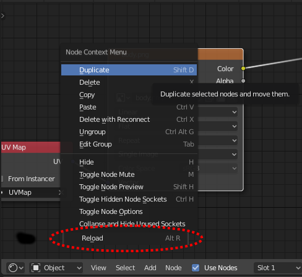Screen dimensions: 302x277
Task: Select Hide in the node context menu
Action: [129, 162]
